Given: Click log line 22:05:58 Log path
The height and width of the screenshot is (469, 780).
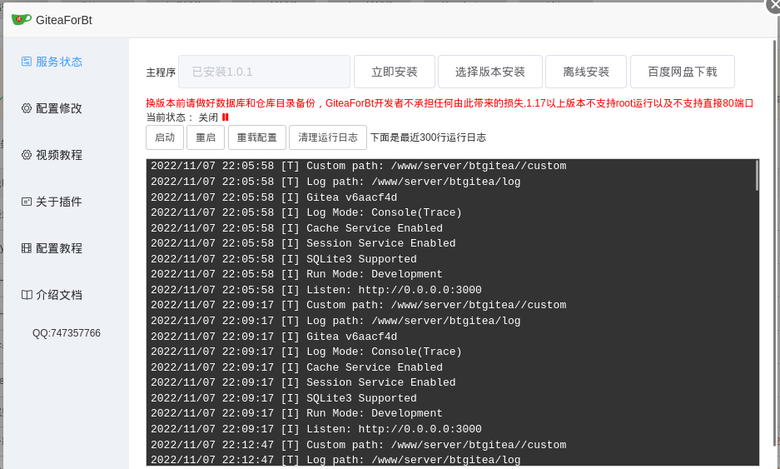Looking at the screenshot, I should 335,182.
